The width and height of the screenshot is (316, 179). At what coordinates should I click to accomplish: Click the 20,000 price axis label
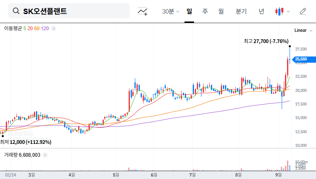301,91
